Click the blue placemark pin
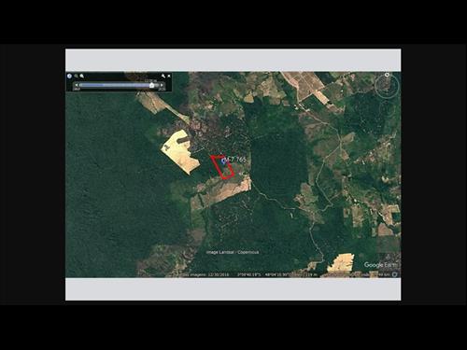The image size is (467, 350). point(223,161)
